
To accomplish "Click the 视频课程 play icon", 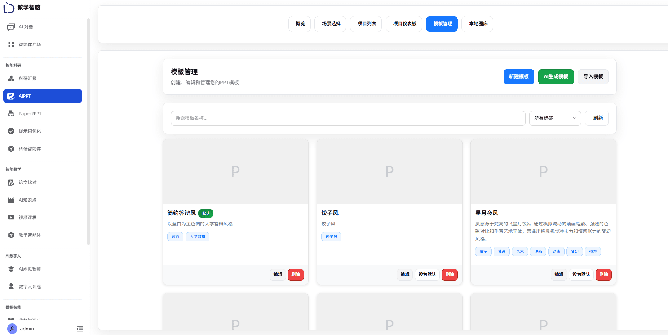I will click(x=11, y=218).
